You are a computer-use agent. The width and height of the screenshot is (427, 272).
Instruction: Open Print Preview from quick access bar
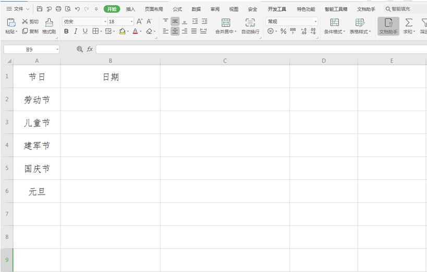[68, 9]
